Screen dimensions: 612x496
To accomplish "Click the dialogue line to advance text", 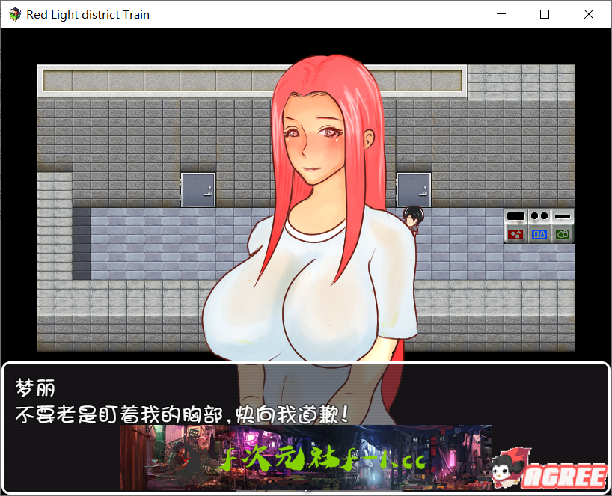I will pos(182,414).
